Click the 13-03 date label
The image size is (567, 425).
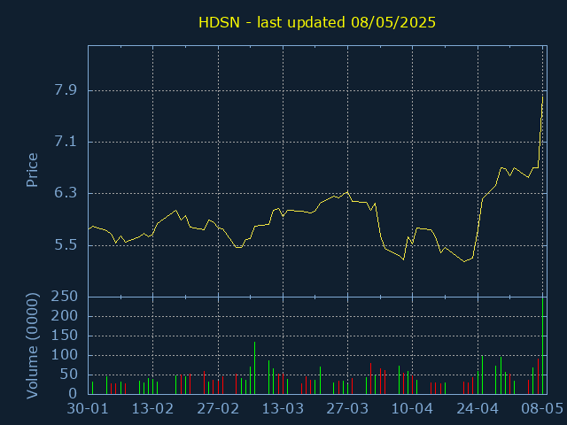[283, 409]
